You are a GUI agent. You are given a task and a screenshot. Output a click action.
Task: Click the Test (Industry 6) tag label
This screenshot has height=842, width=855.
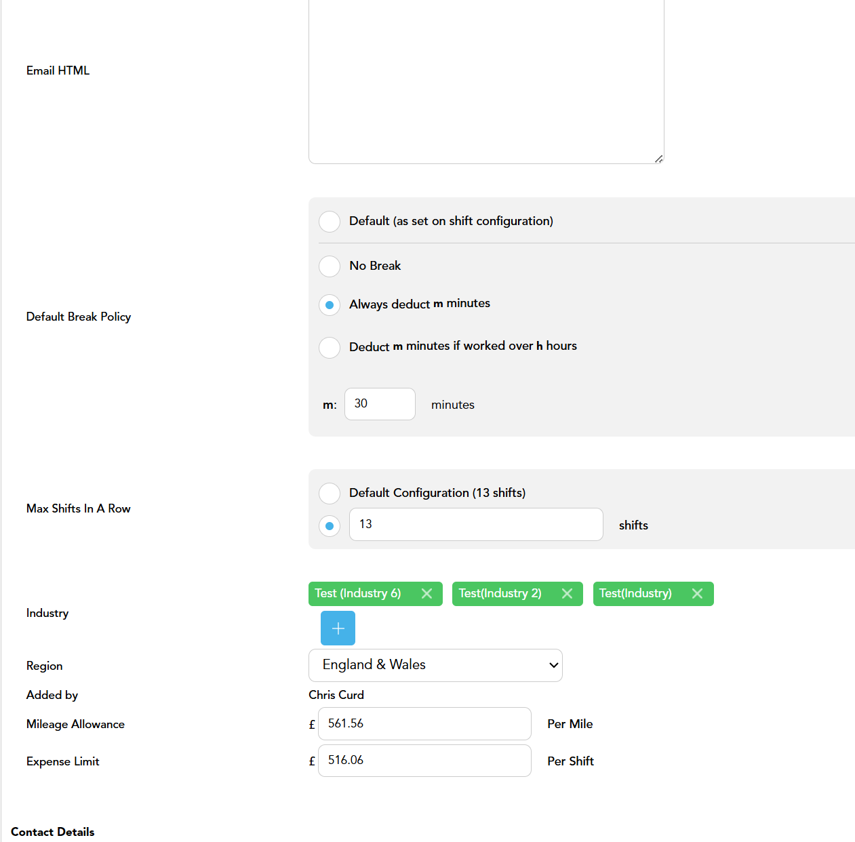point(358,594)
